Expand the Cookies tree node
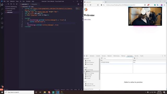 (x=84, y=78)
